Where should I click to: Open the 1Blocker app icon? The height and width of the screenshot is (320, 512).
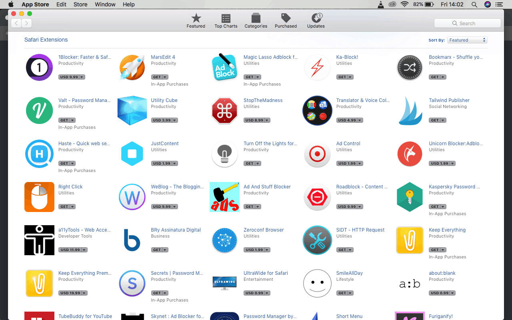click(x=39, y=67)
